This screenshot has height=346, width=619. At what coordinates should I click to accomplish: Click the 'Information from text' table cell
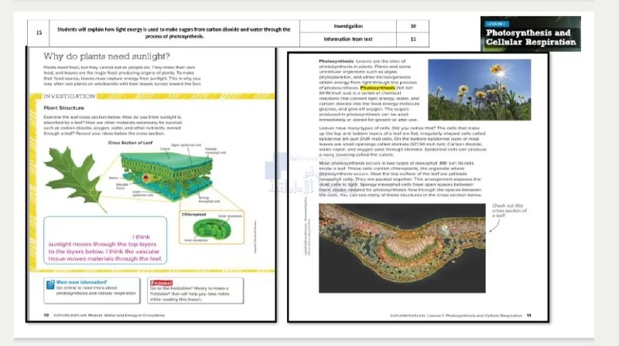(348, 39)
